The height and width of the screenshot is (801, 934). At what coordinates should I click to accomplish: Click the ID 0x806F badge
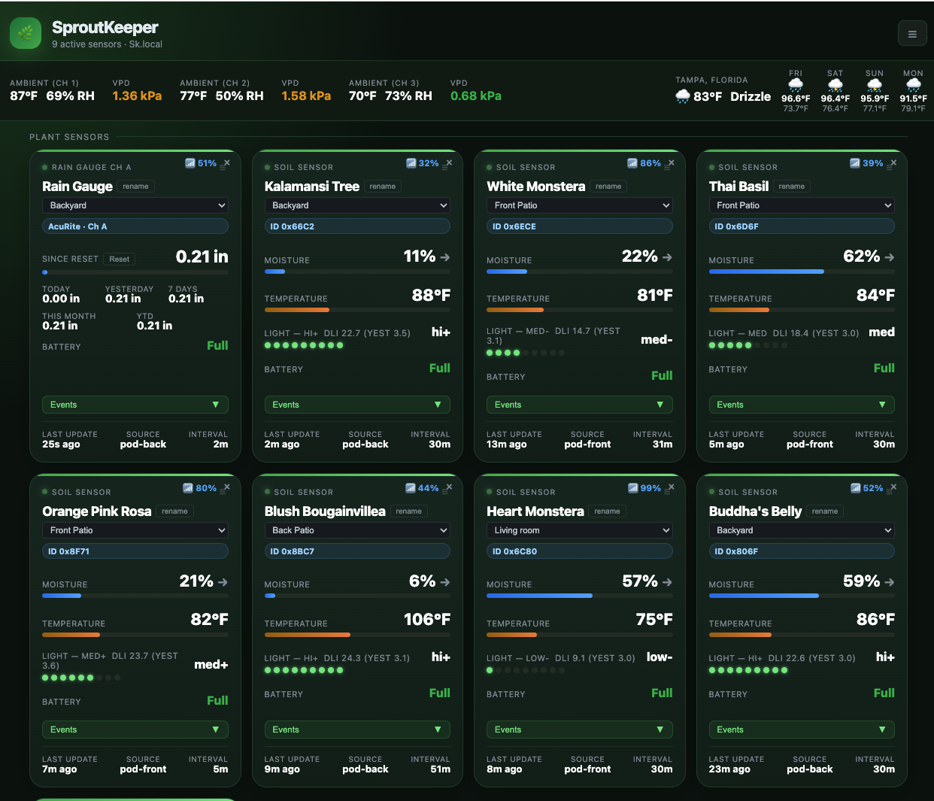[x=802, y=551]
